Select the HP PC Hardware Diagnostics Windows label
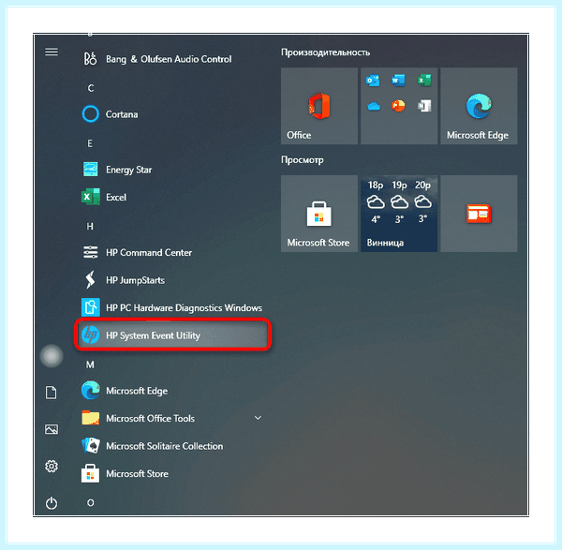The width and height of the screenshot is (562, 550). (184, 308)
